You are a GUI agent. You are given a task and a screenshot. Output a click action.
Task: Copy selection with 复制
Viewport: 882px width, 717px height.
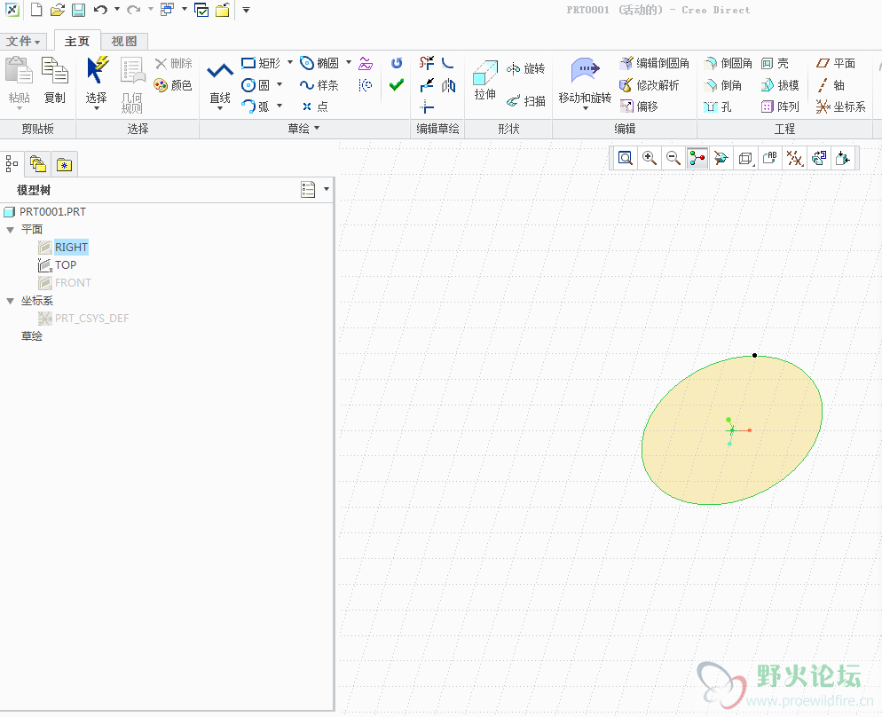point(54,81)
